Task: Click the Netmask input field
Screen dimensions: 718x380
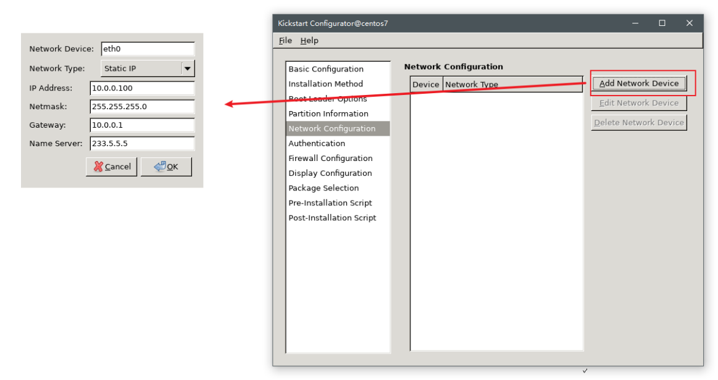Action: point(142,107)
